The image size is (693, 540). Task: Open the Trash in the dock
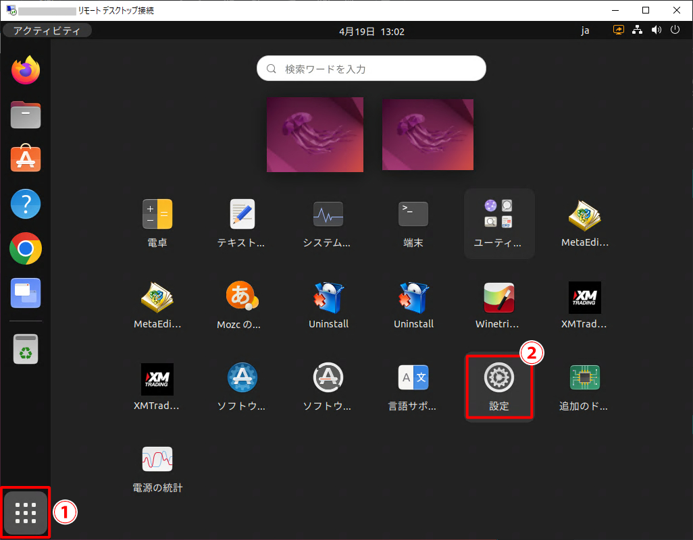[26, 349]
